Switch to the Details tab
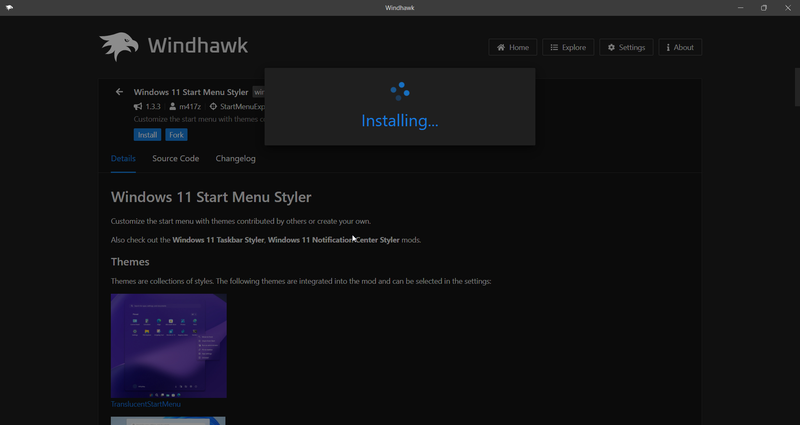Viewport: 800px width, 425px height. (x=123, y=159)
